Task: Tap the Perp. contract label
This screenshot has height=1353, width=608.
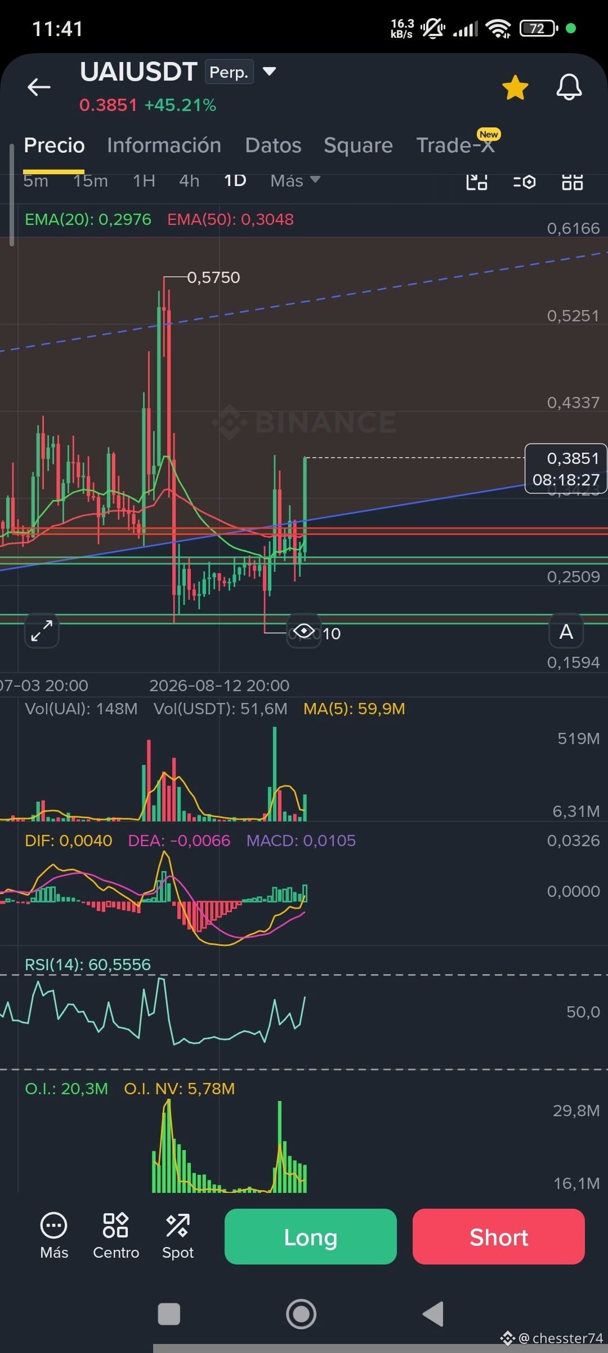Action: (x=229, y=72)
